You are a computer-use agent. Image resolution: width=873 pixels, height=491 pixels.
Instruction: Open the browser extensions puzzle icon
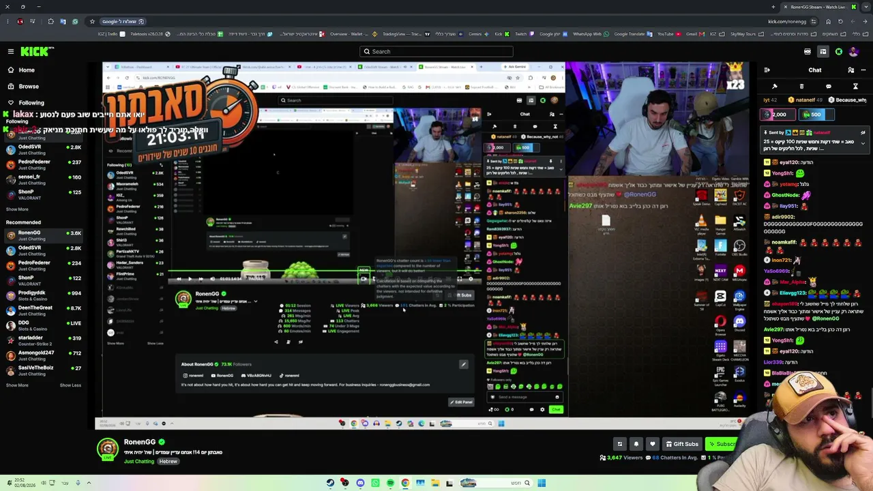50,21
